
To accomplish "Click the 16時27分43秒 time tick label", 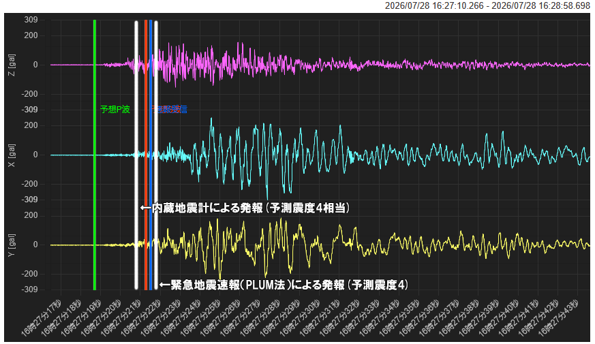I will click(558, 318).
